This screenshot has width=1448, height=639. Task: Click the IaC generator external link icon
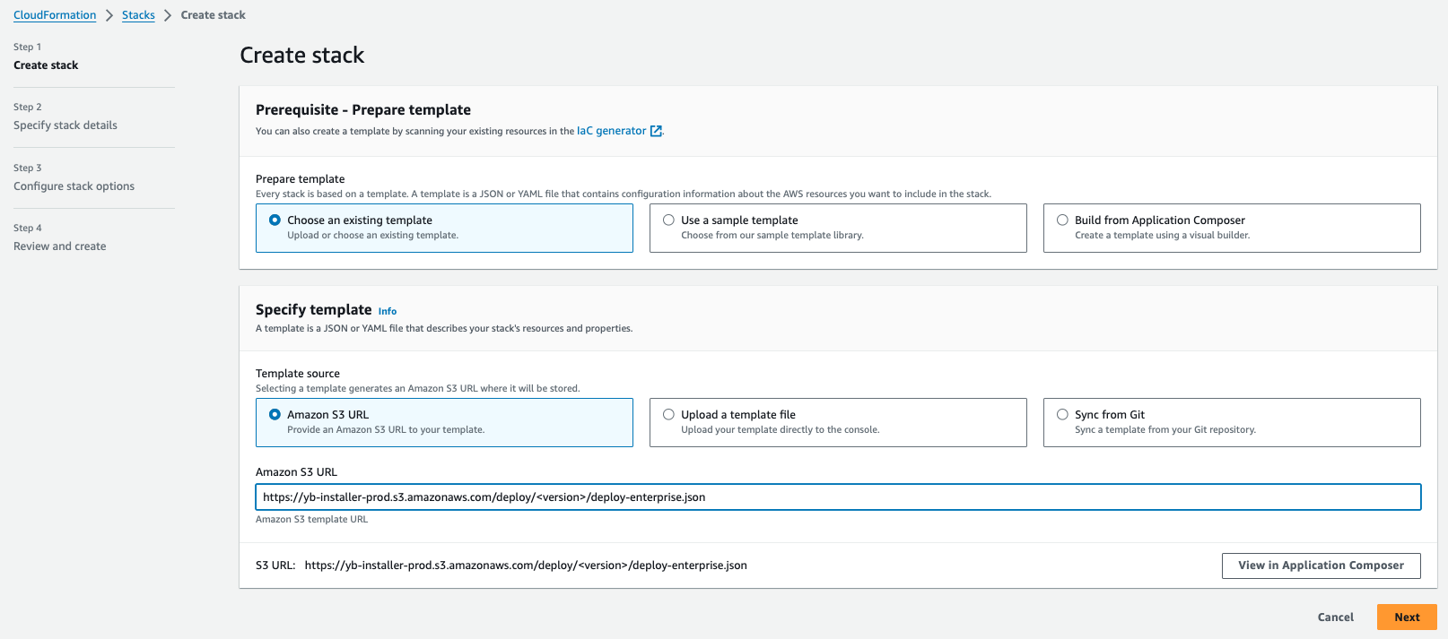(656, 131)
